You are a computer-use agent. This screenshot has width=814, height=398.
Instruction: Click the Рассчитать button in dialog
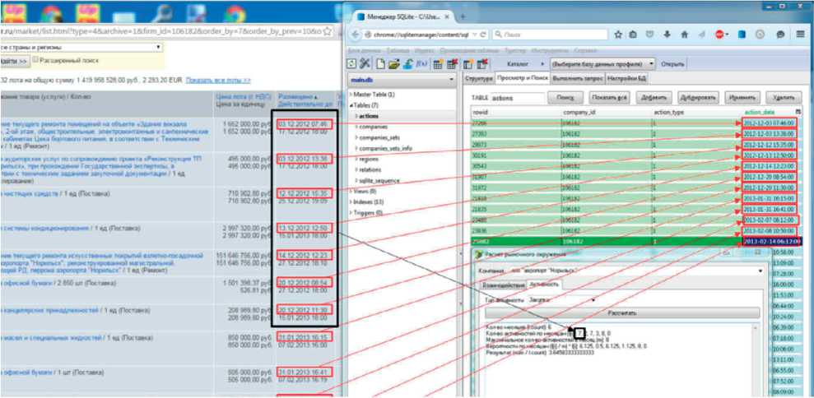622,313
